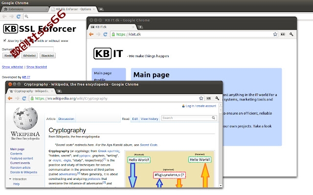The height and width of the screenshot is (195, 313).
Task: Click Wikipedia scrollbar down arrow
Action: [221, 185]
